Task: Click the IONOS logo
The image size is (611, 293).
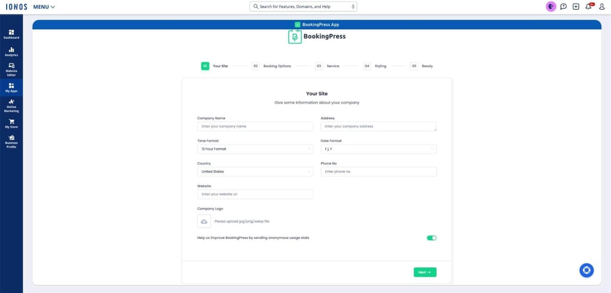Action: [x=16, y=7]
